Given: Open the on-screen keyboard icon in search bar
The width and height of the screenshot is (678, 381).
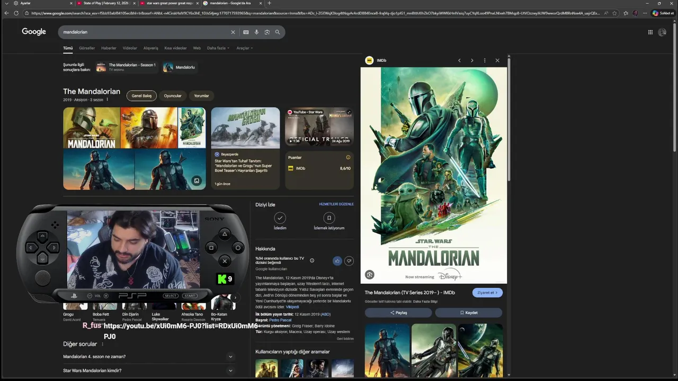Looking at the screenshot, I should click(x=246, y=32).
